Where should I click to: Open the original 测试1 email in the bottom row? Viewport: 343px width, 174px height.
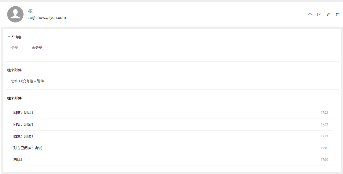click(18, 160)
